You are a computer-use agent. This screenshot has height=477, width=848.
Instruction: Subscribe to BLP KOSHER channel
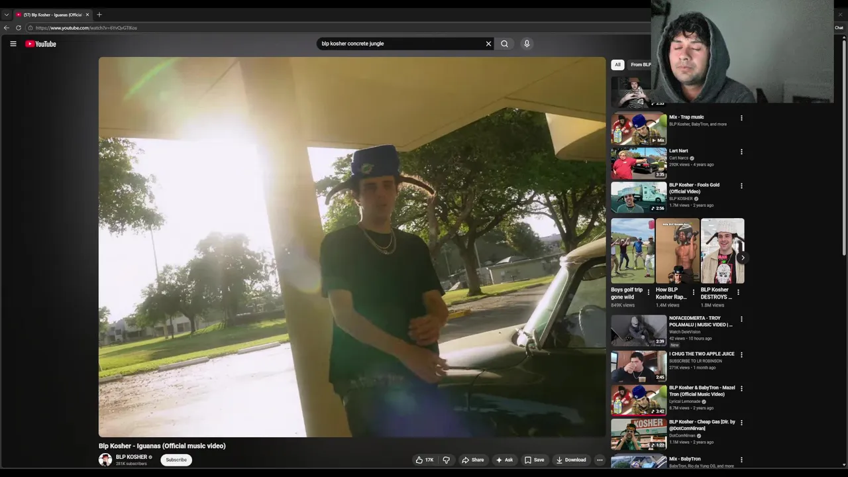pyautogui.click(x=176, y=460)
